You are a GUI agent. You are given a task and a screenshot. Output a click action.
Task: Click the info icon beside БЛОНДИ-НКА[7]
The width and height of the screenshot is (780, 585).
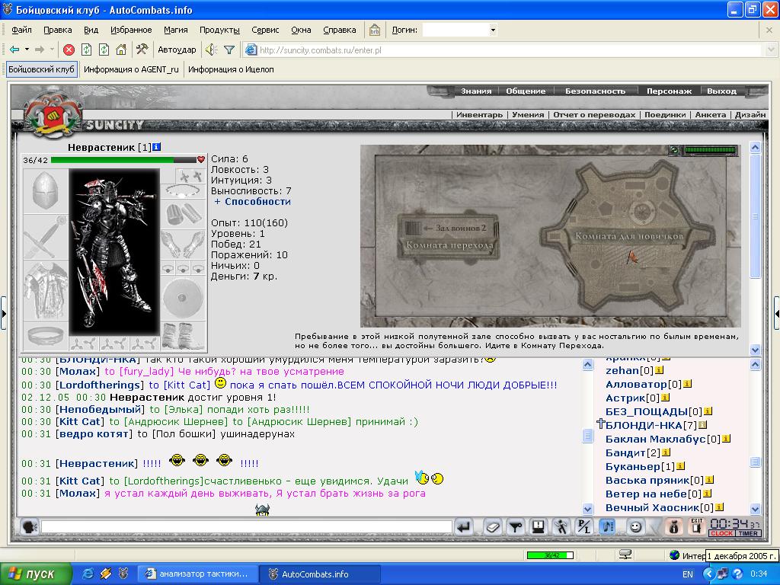702,425
